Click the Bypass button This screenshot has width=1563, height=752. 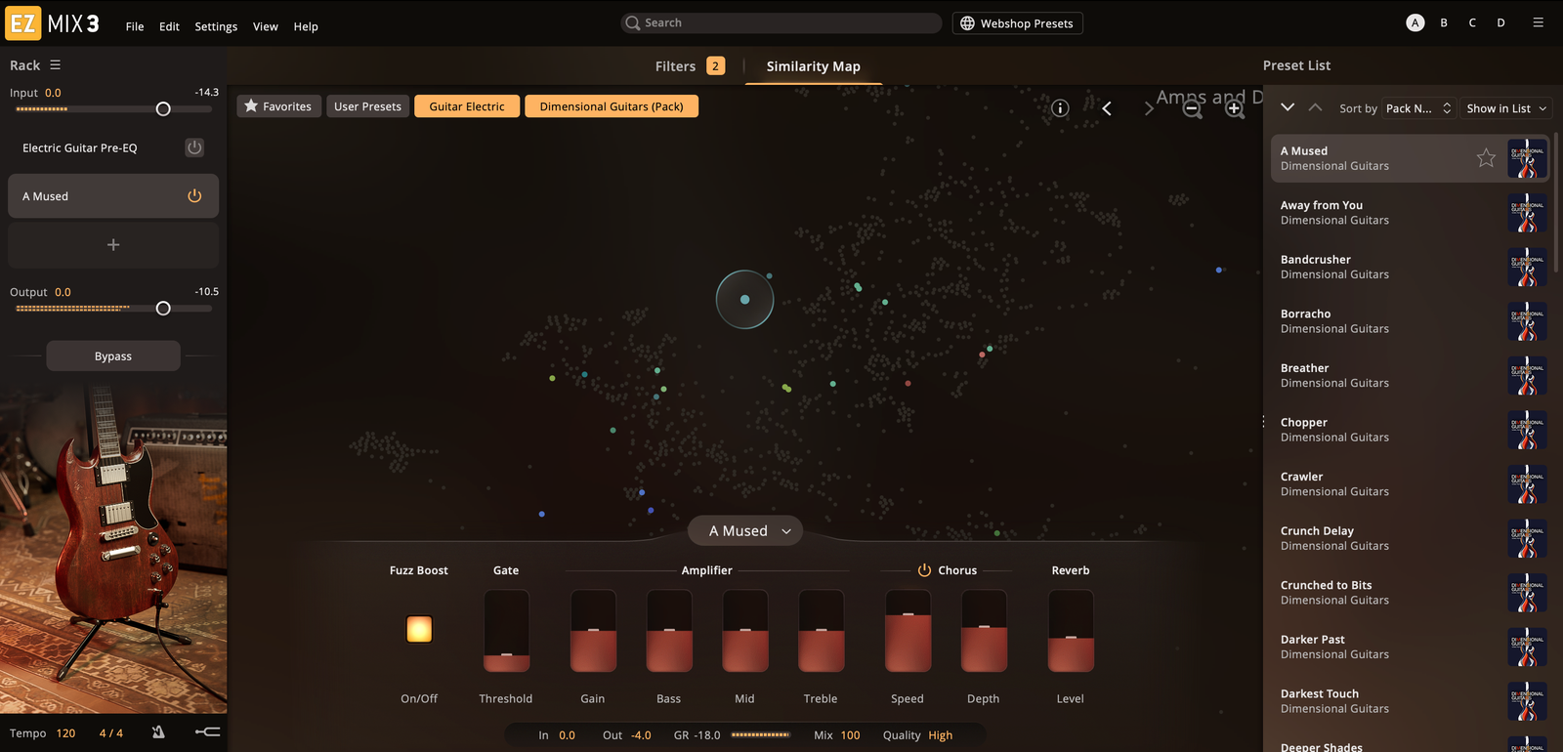(113, 356)
